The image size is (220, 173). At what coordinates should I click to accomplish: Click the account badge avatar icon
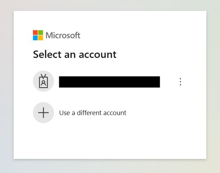click(43, 81)
